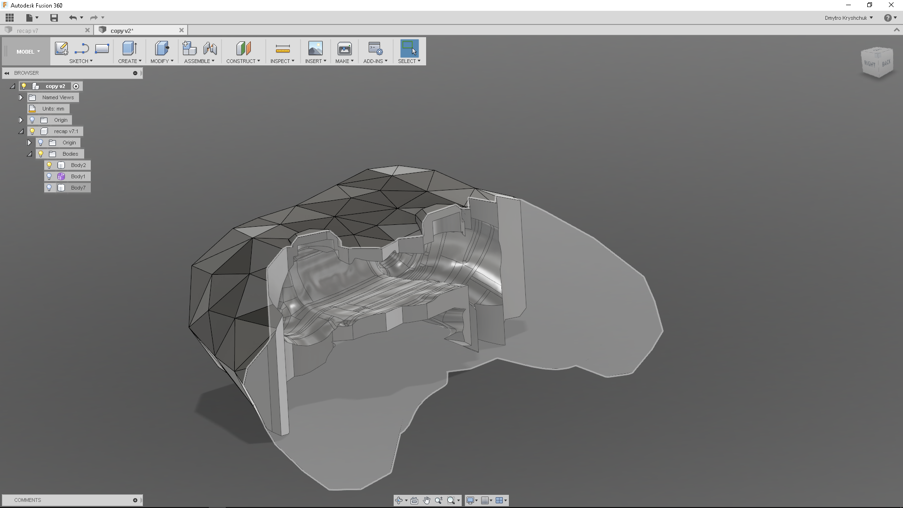Select the Rectangle sketch tool
This screenshot has width=903, height=508.
[102, 48]
